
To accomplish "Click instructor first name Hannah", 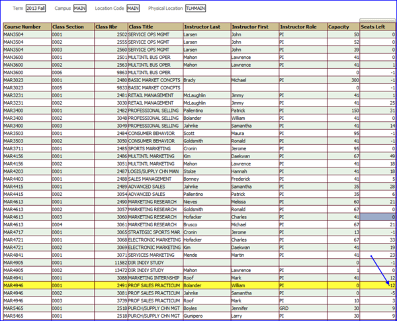I will 239,171.
